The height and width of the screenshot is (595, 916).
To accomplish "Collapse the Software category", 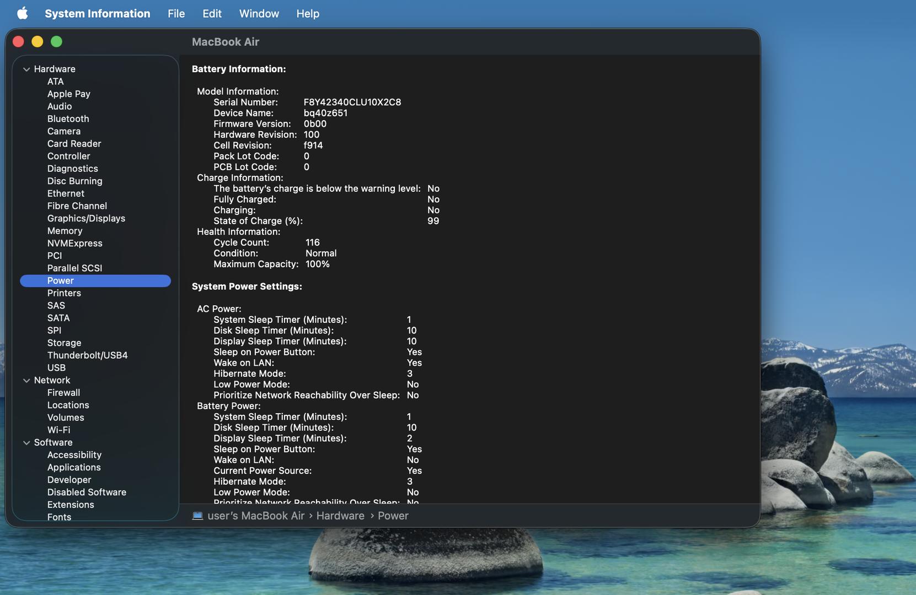I will point(26,443).
